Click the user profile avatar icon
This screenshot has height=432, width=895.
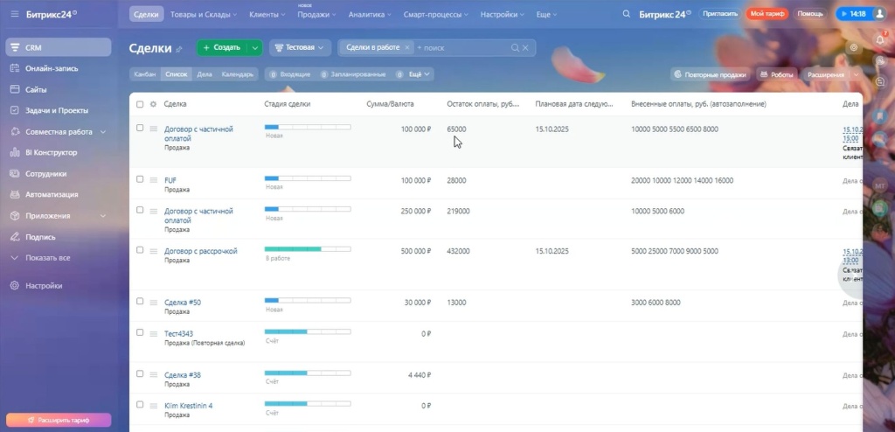pos(879,14)
